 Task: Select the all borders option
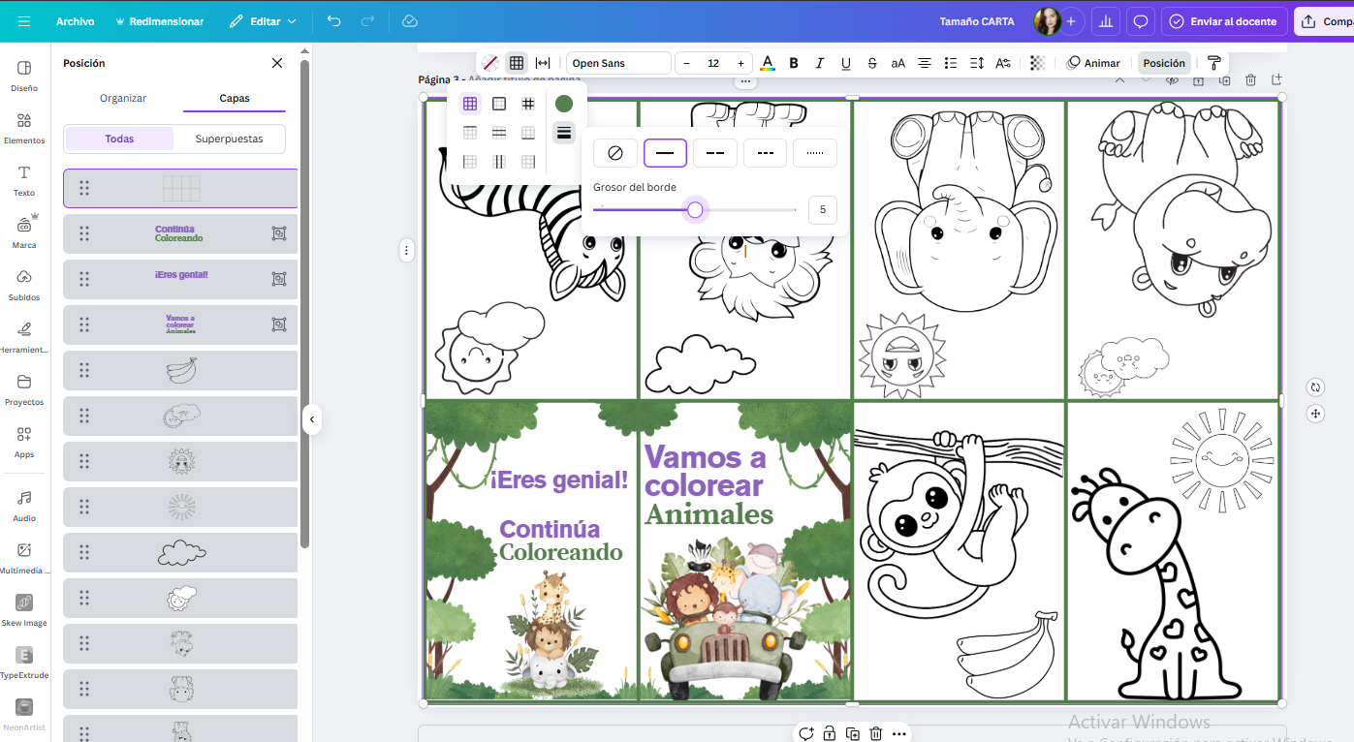[470, 104]
